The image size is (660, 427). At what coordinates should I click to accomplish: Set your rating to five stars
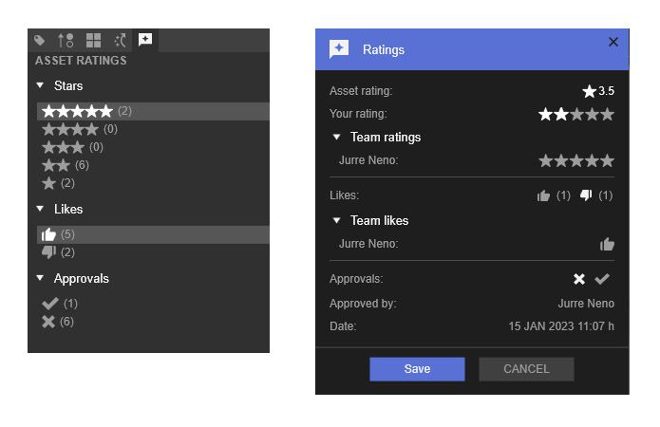[x=608, y=115]
